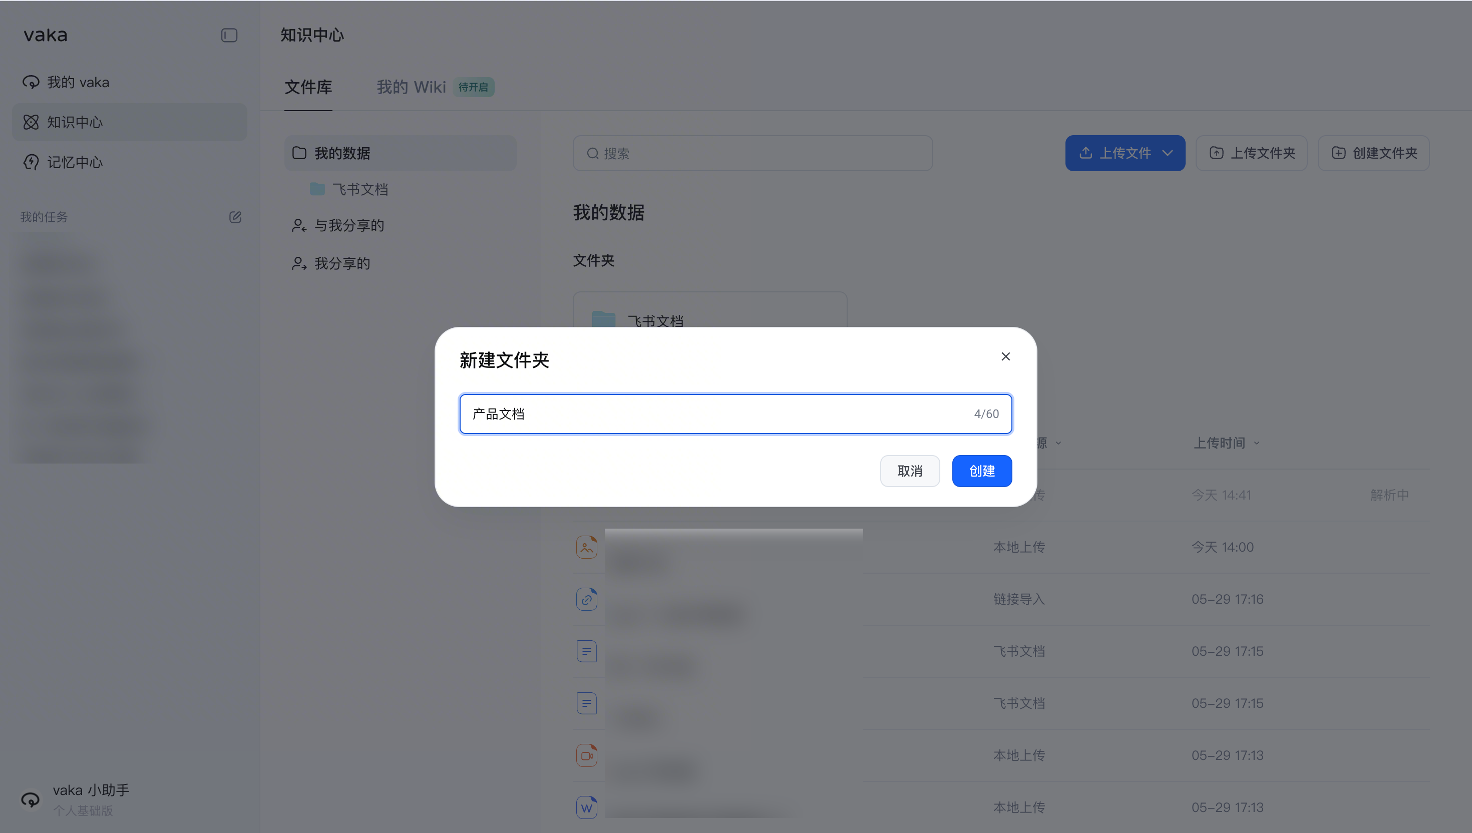The width and height of the screenshot is (1472, 833).
Task: Click the document icon at 05-29 17:15 first row
Action: point(586,652)
